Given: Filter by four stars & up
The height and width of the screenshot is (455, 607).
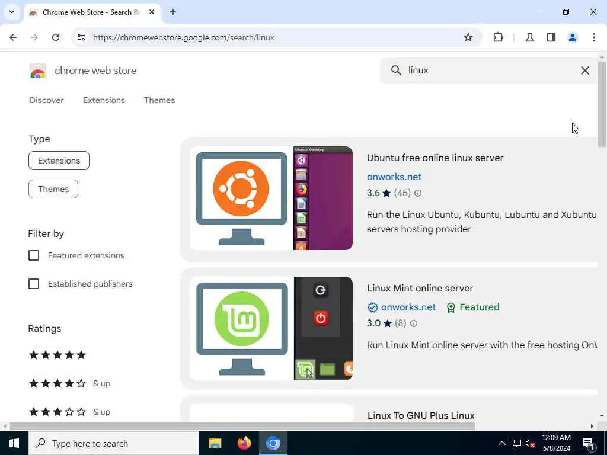Looking at the screenshot, I should [x=70, y=383].
